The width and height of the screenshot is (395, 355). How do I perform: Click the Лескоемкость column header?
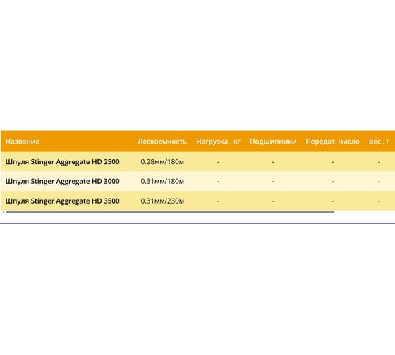[162, 142]
